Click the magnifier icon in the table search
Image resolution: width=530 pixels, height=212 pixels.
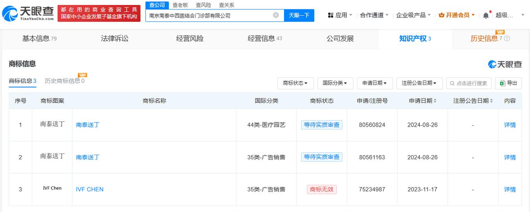pos(452,83)
